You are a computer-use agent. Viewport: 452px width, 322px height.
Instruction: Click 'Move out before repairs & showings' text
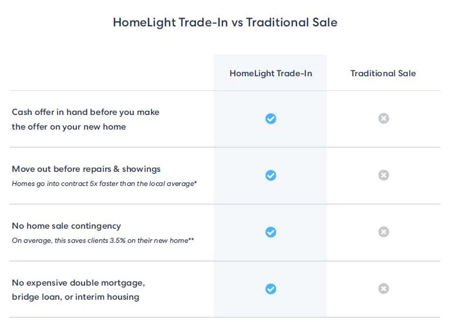[86, 169]
